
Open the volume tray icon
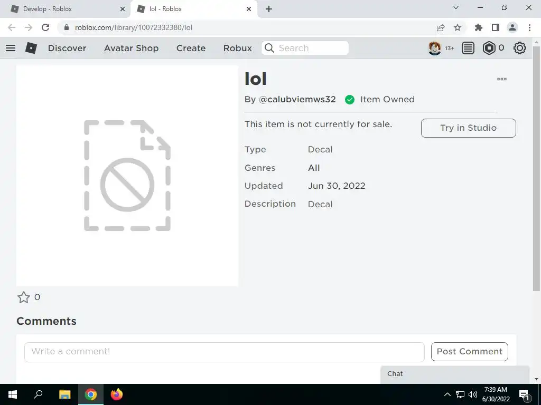(473, 394)
